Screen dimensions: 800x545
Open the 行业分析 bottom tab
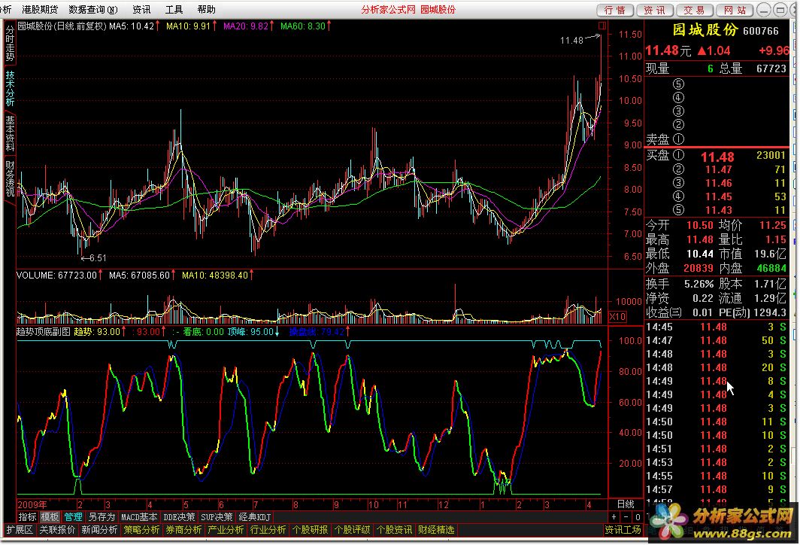(268, 530)
